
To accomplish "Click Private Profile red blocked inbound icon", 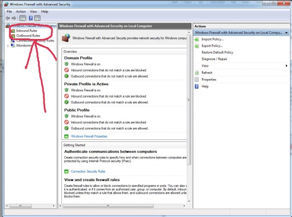I will coord(67,96).
